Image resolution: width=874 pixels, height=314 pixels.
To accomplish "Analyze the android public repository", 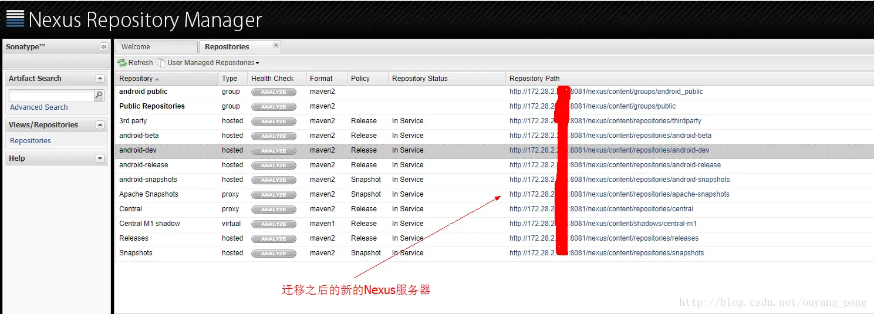I will pyautogui.click(x=274, y=92).
